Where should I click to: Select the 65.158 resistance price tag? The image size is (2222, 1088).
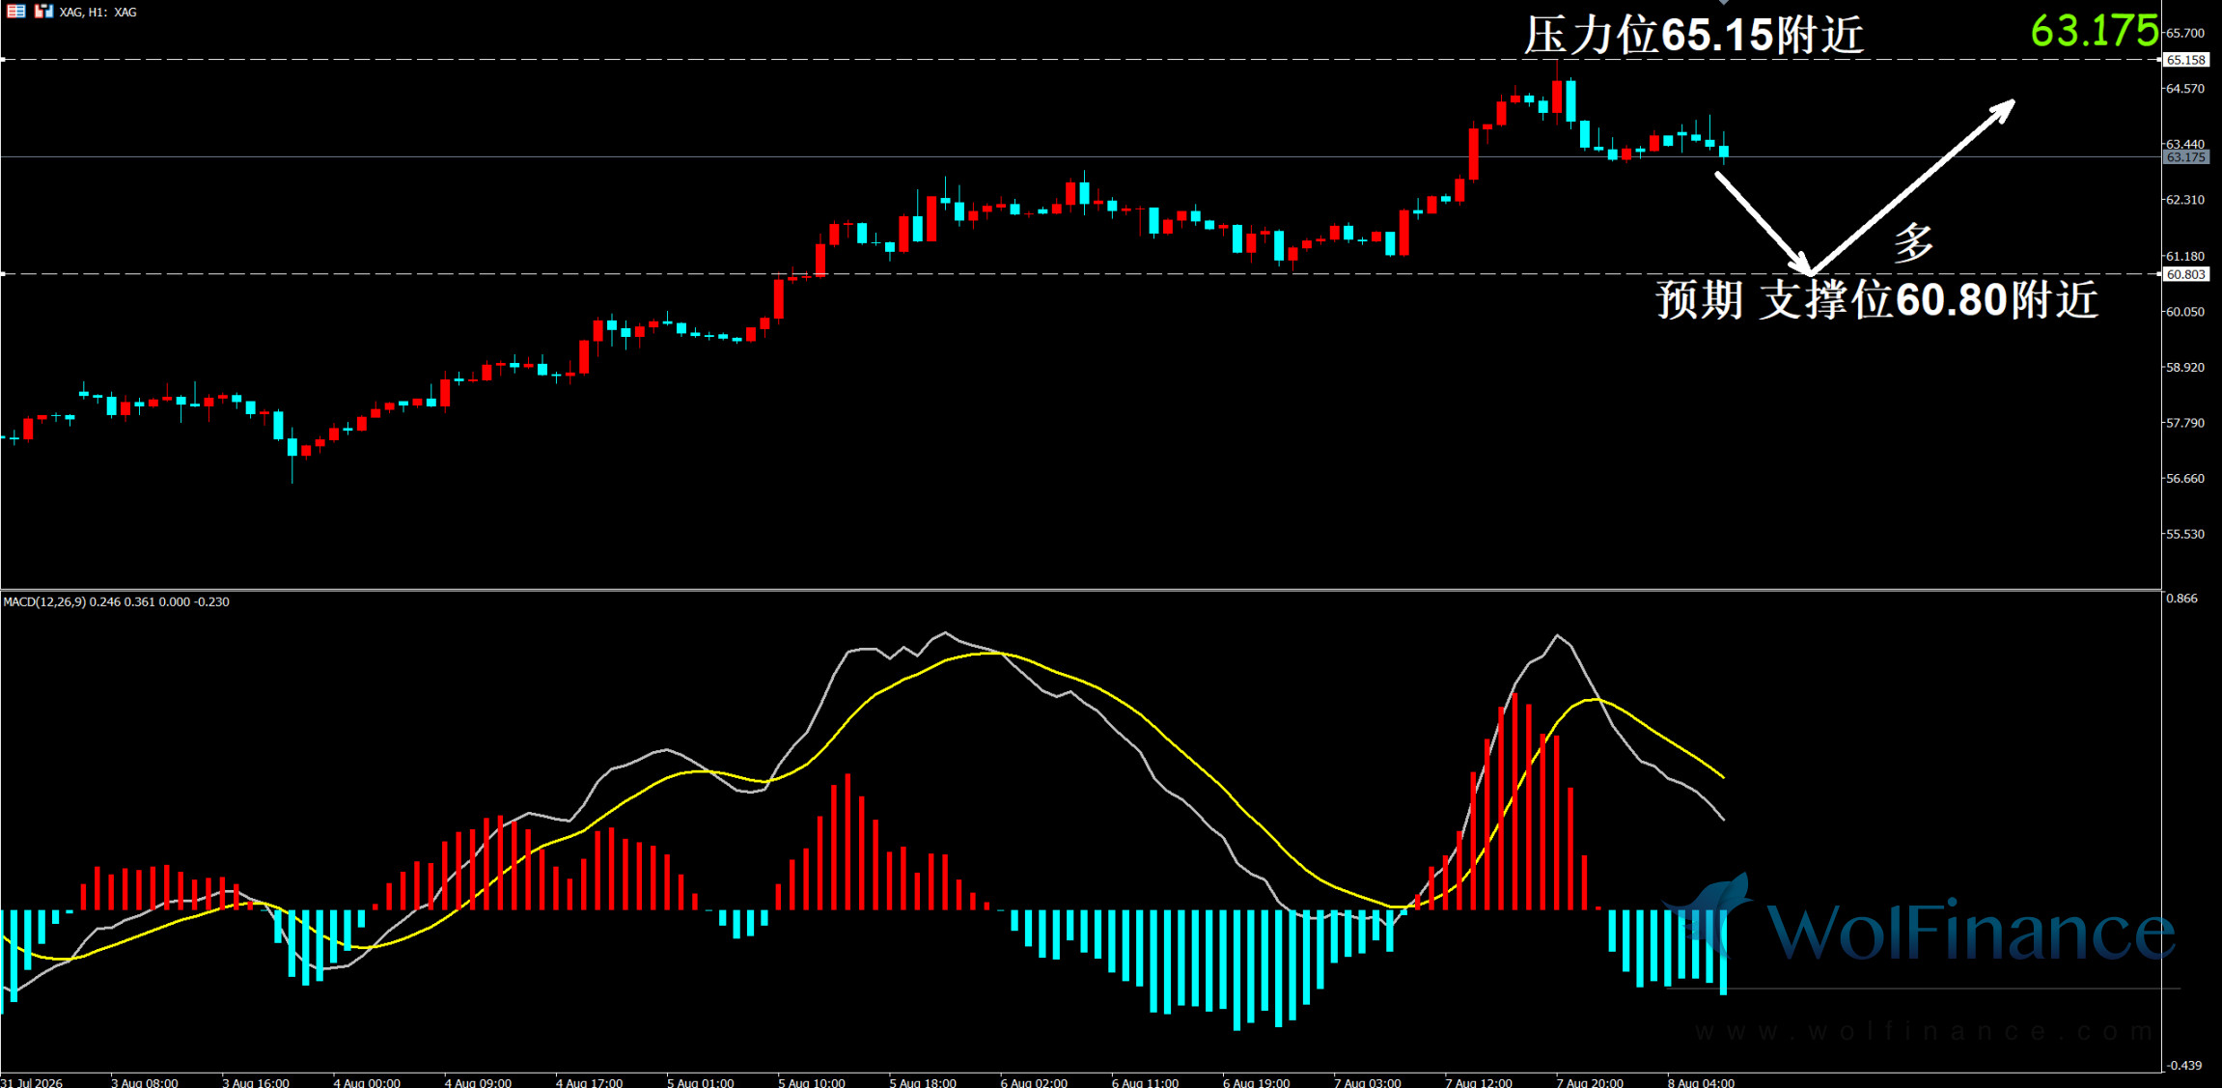click(2185, 60)
